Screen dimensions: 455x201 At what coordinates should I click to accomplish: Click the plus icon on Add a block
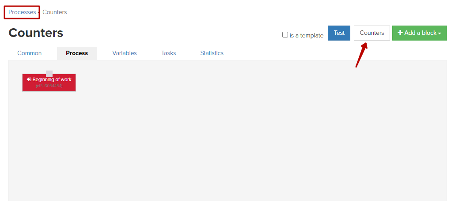(400, 33)
